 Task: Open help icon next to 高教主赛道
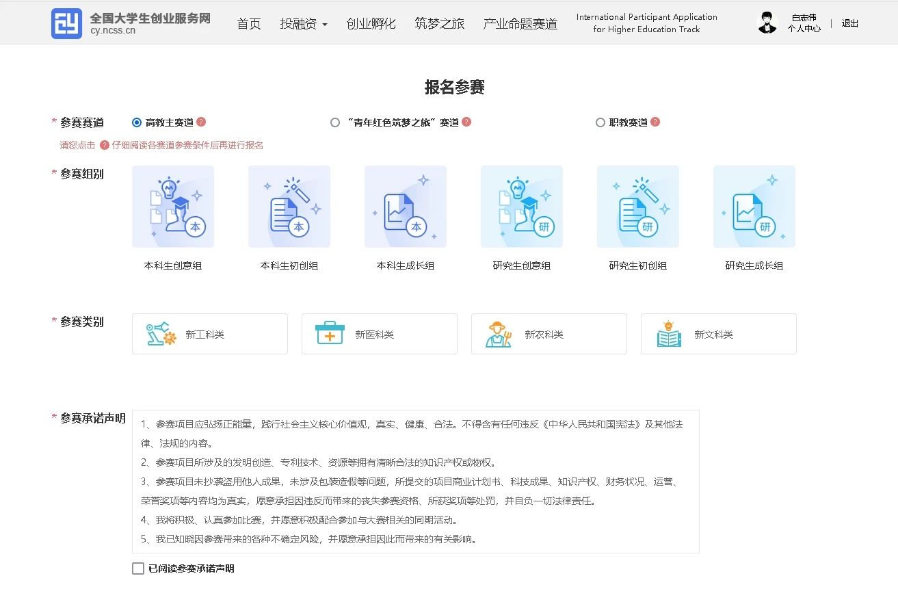(x=201, y=122)
